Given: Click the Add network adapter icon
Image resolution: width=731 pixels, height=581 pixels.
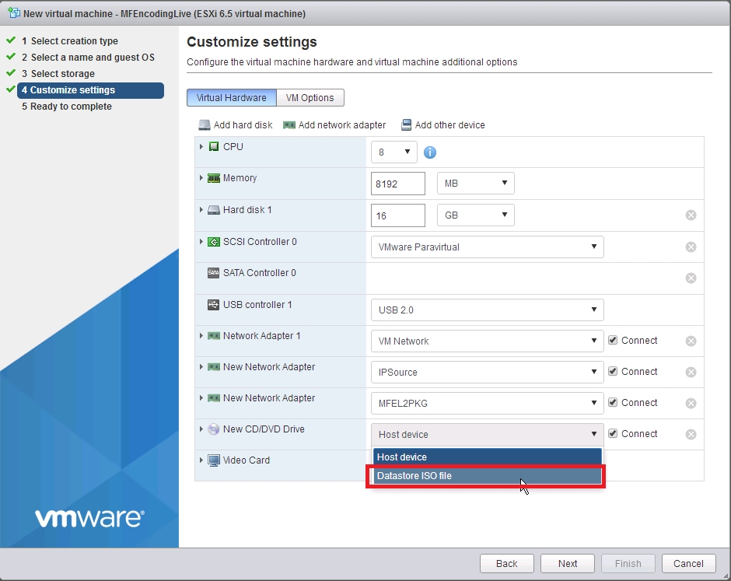Looking at the screenshot, I should (289, 125).
